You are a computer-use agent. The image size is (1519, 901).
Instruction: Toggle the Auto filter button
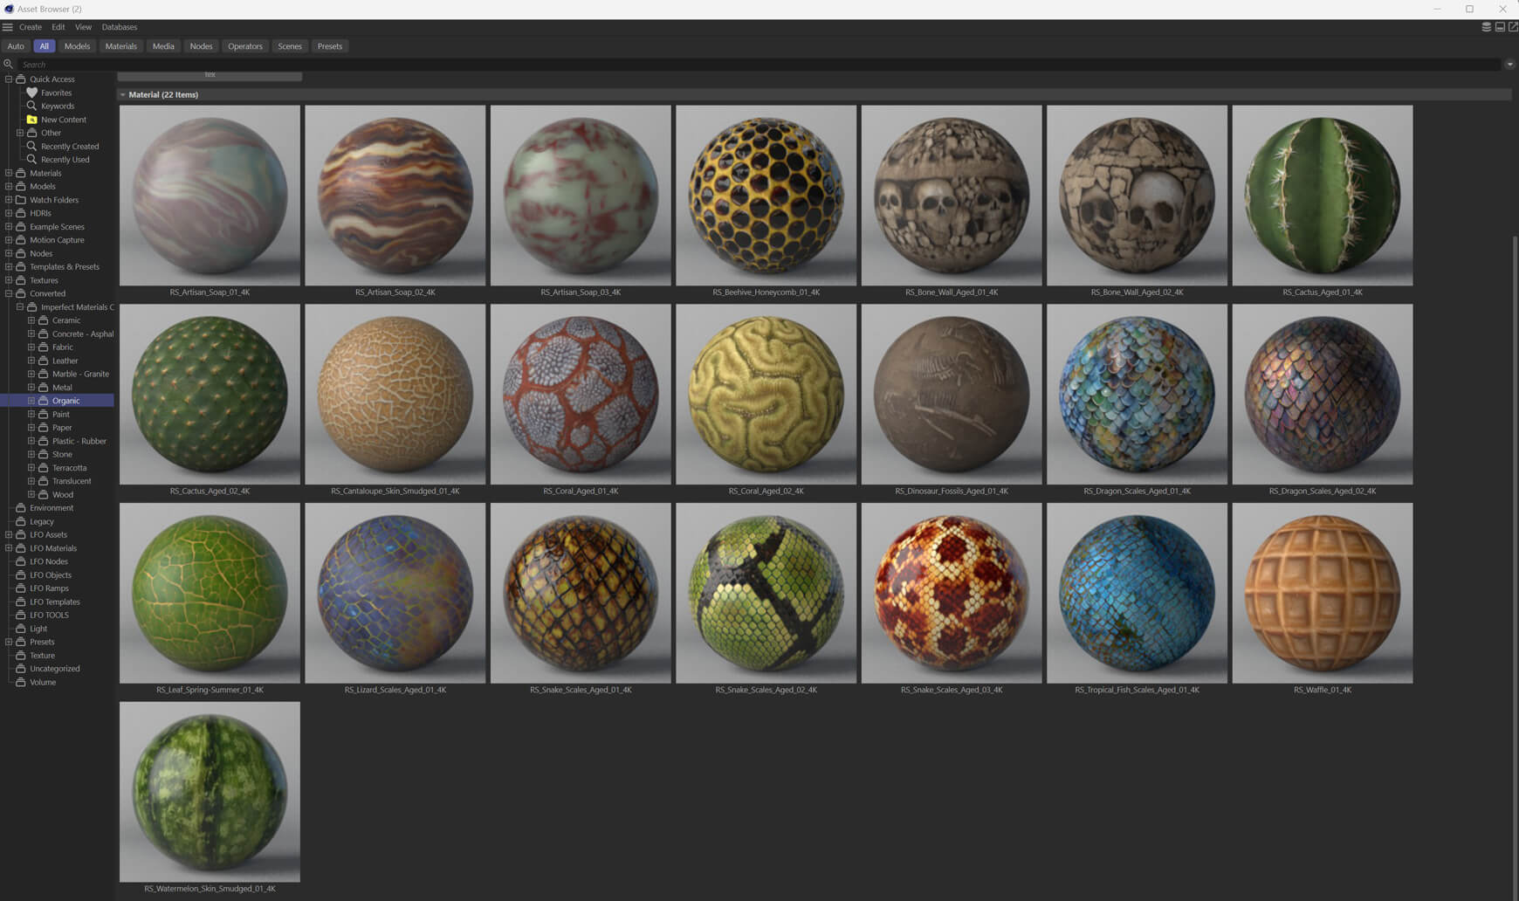[16, 46]
